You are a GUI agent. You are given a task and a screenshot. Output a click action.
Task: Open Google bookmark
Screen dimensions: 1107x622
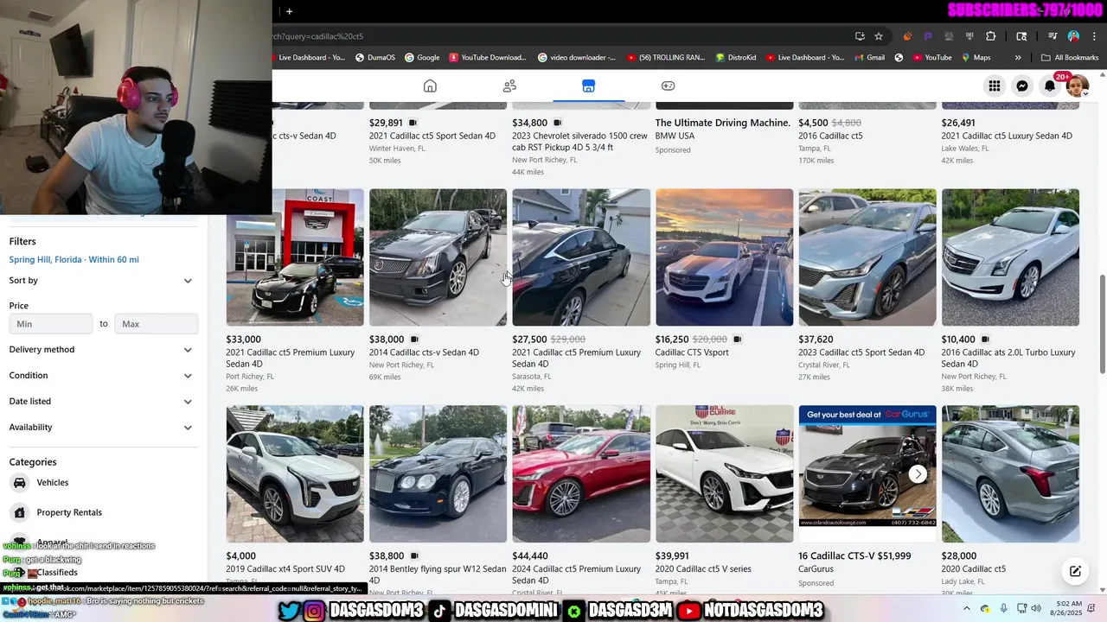pos(422,58)
